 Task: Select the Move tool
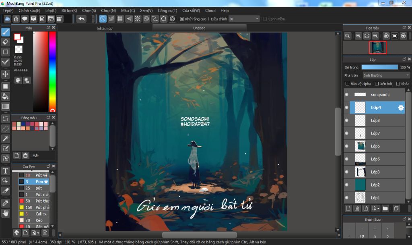[6, 74]
